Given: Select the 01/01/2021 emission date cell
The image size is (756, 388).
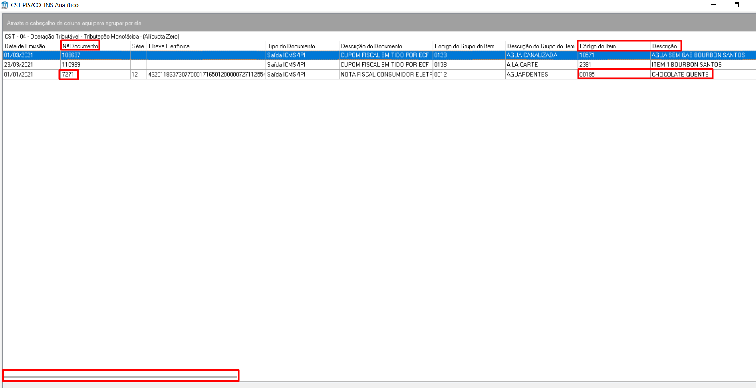Looking at the screenshot, I should click(x=32, y=74).
